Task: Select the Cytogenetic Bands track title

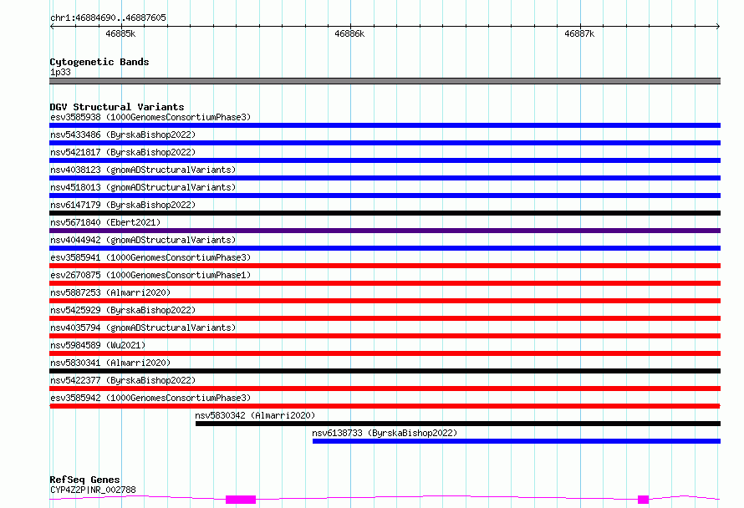Action: (x=99, y=62)
